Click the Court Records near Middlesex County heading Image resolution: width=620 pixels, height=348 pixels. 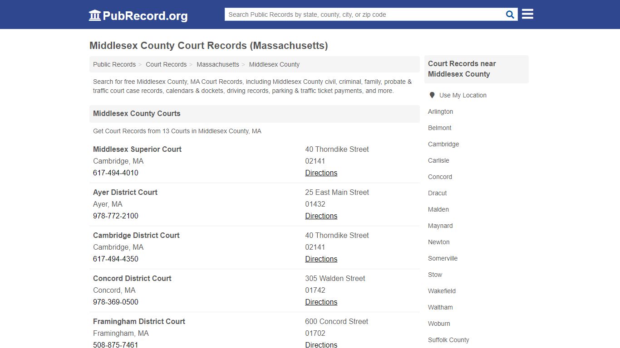tap(462, 69)
